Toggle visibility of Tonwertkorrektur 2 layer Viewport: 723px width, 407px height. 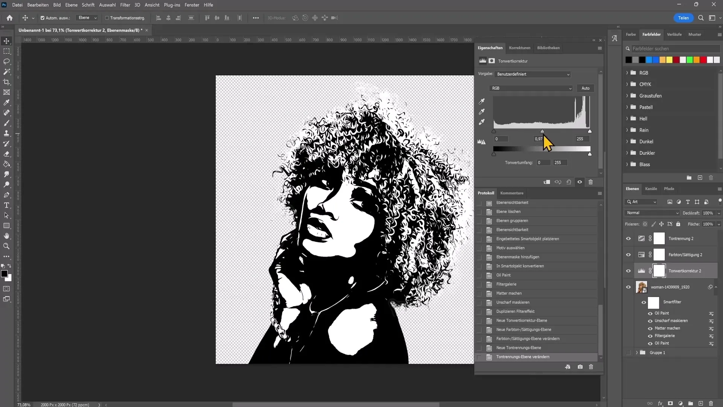tap(628, 271)
